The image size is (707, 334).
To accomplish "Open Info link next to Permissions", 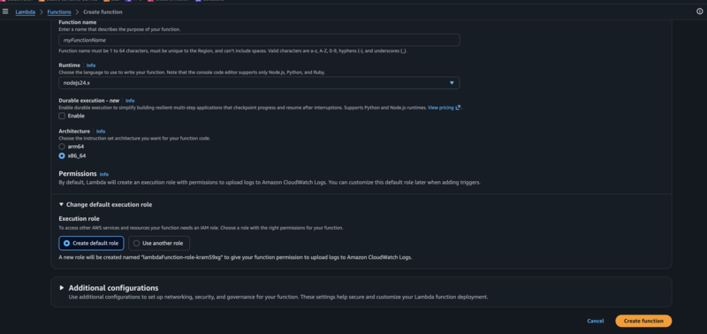I will 104,174.
